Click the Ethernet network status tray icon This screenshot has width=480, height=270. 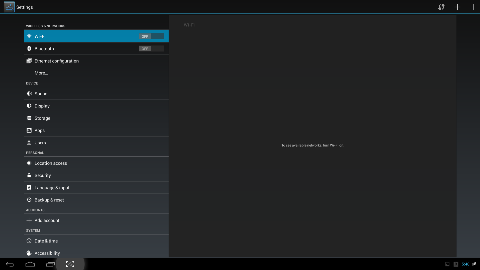(x=474, y=264)
